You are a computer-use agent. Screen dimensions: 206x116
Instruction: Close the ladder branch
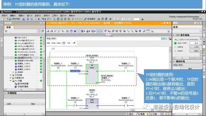(74, 43)
